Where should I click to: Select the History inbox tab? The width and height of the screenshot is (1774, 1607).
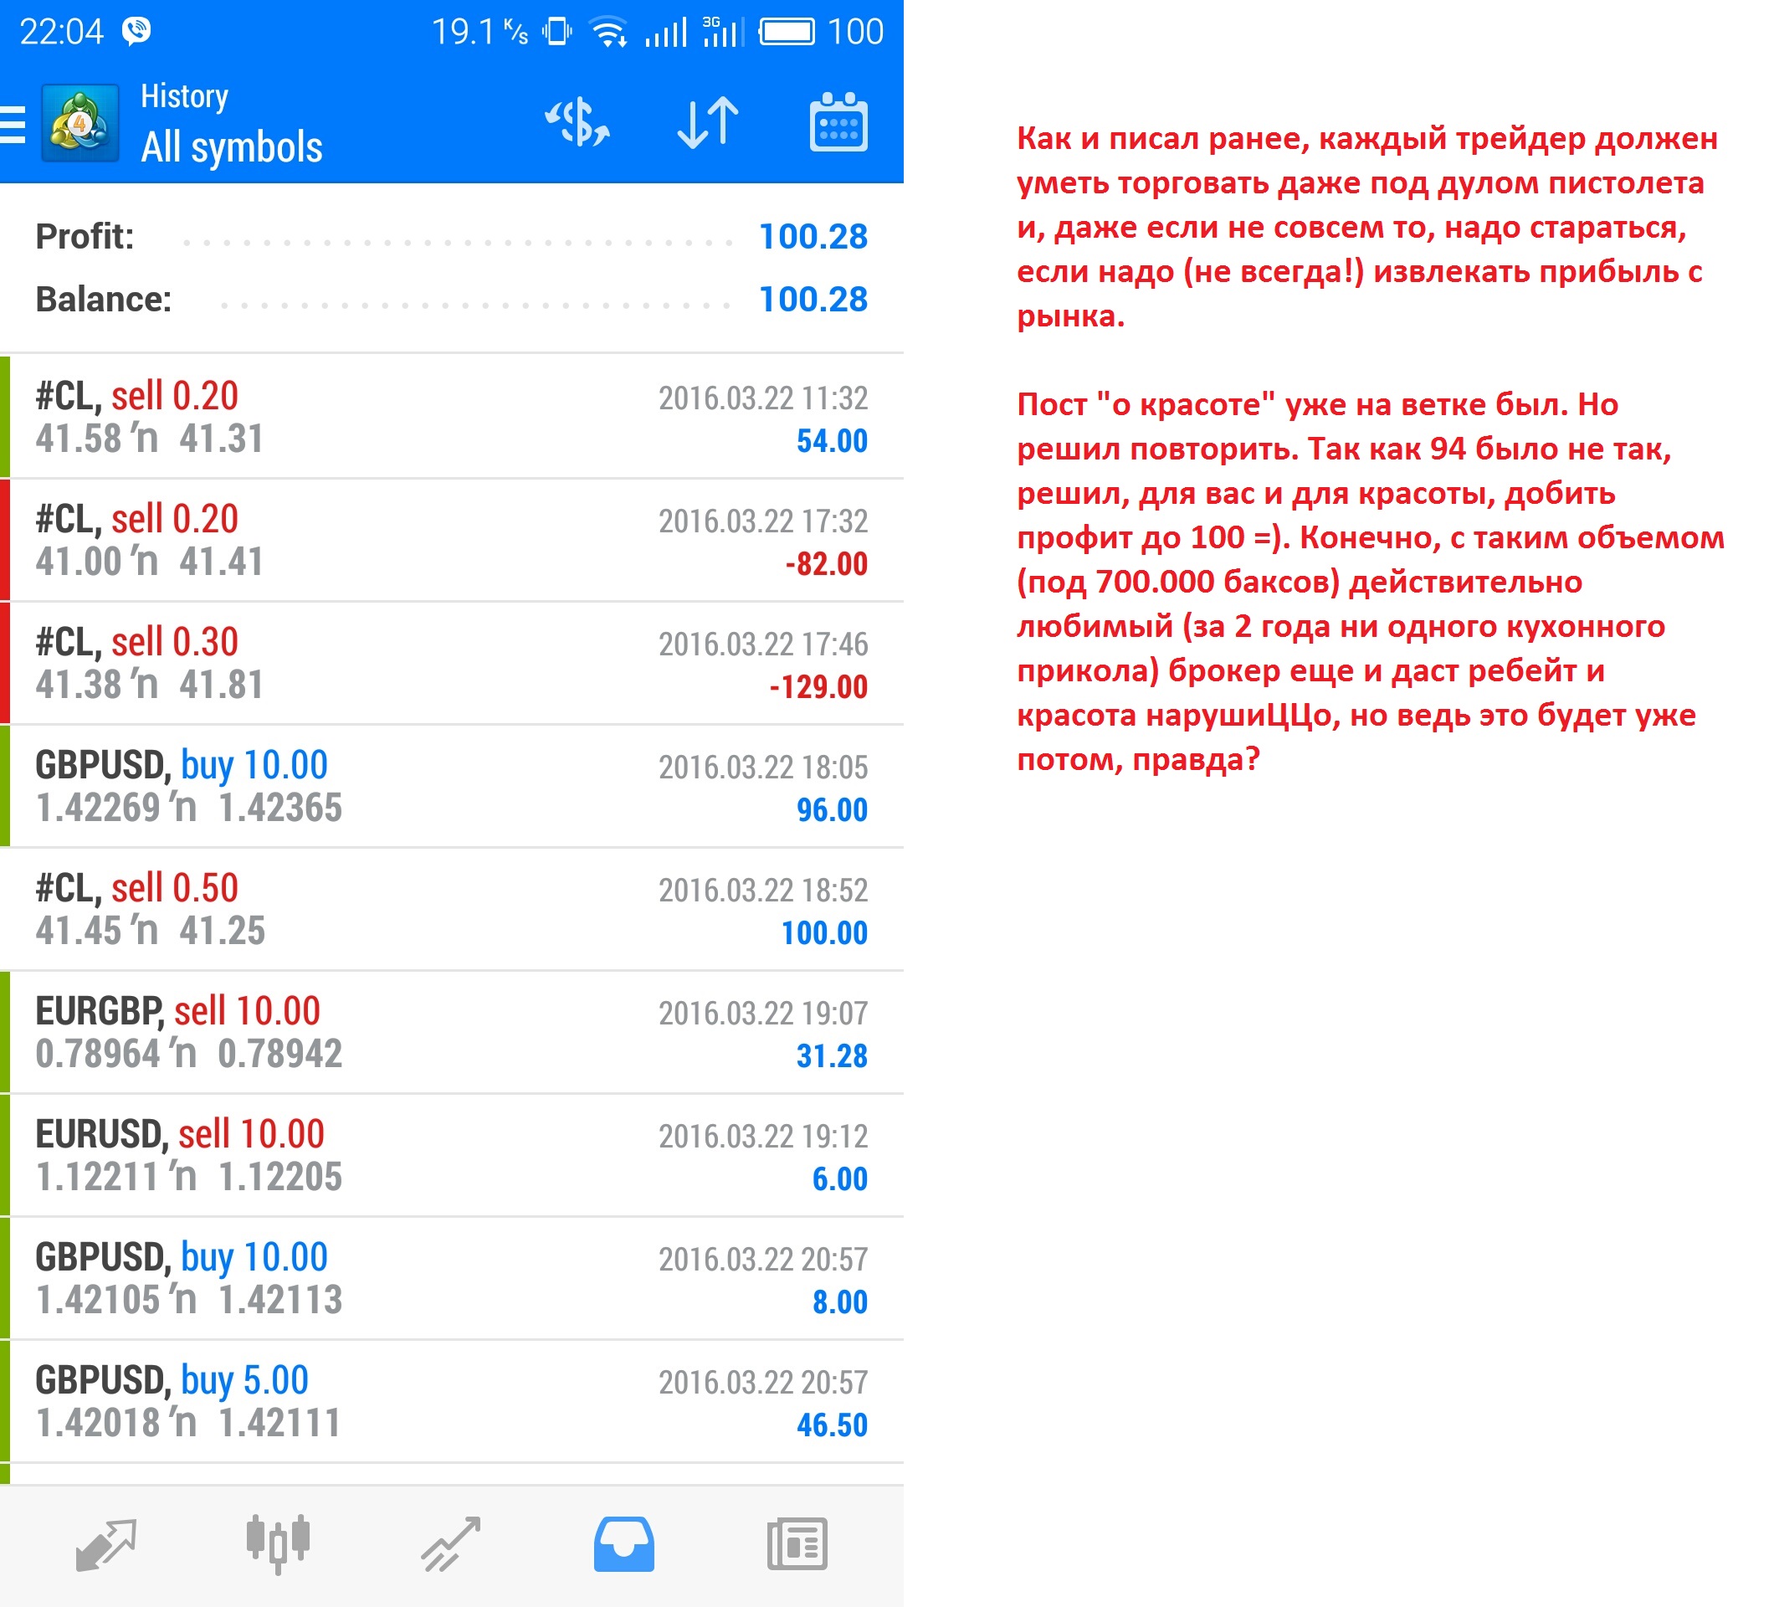(624, 1544)
